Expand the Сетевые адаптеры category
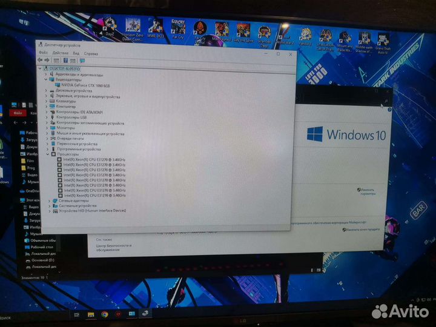The width and height of the screenshot is (436, 327). (x=50, y=200)
